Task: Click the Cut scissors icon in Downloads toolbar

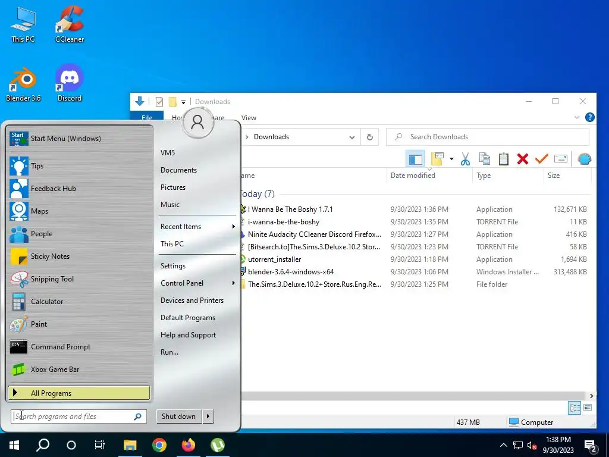Action: click(x=465, y=158)
